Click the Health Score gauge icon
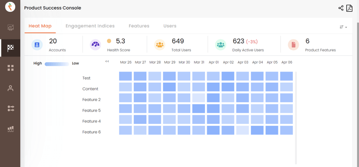This screenshot has width=359, height=167. [x=95, y=45]
